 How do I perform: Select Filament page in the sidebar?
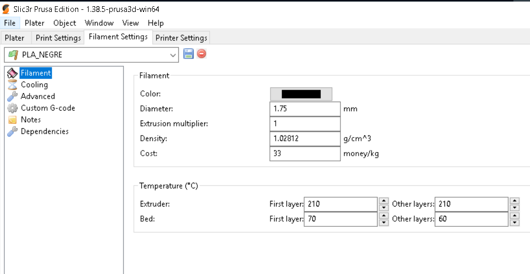coord(36,73)
